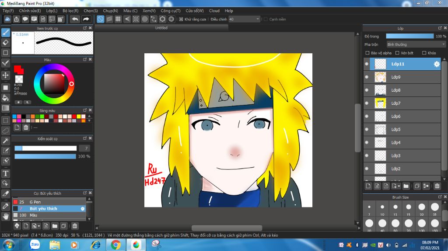Select layer Lớp6
448x251 pixels.
[402, 117]
